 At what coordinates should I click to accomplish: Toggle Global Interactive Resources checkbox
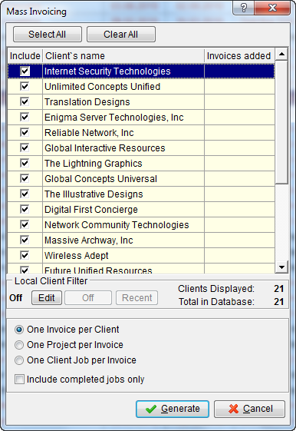coord(25,148)
